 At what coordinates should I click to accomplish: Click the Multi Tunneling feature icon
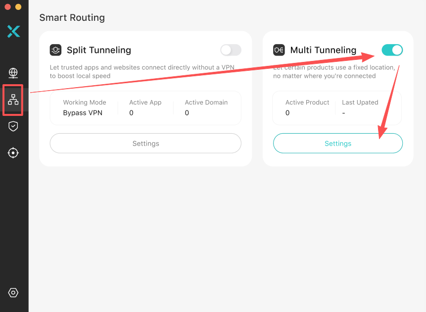pos(278,50)
